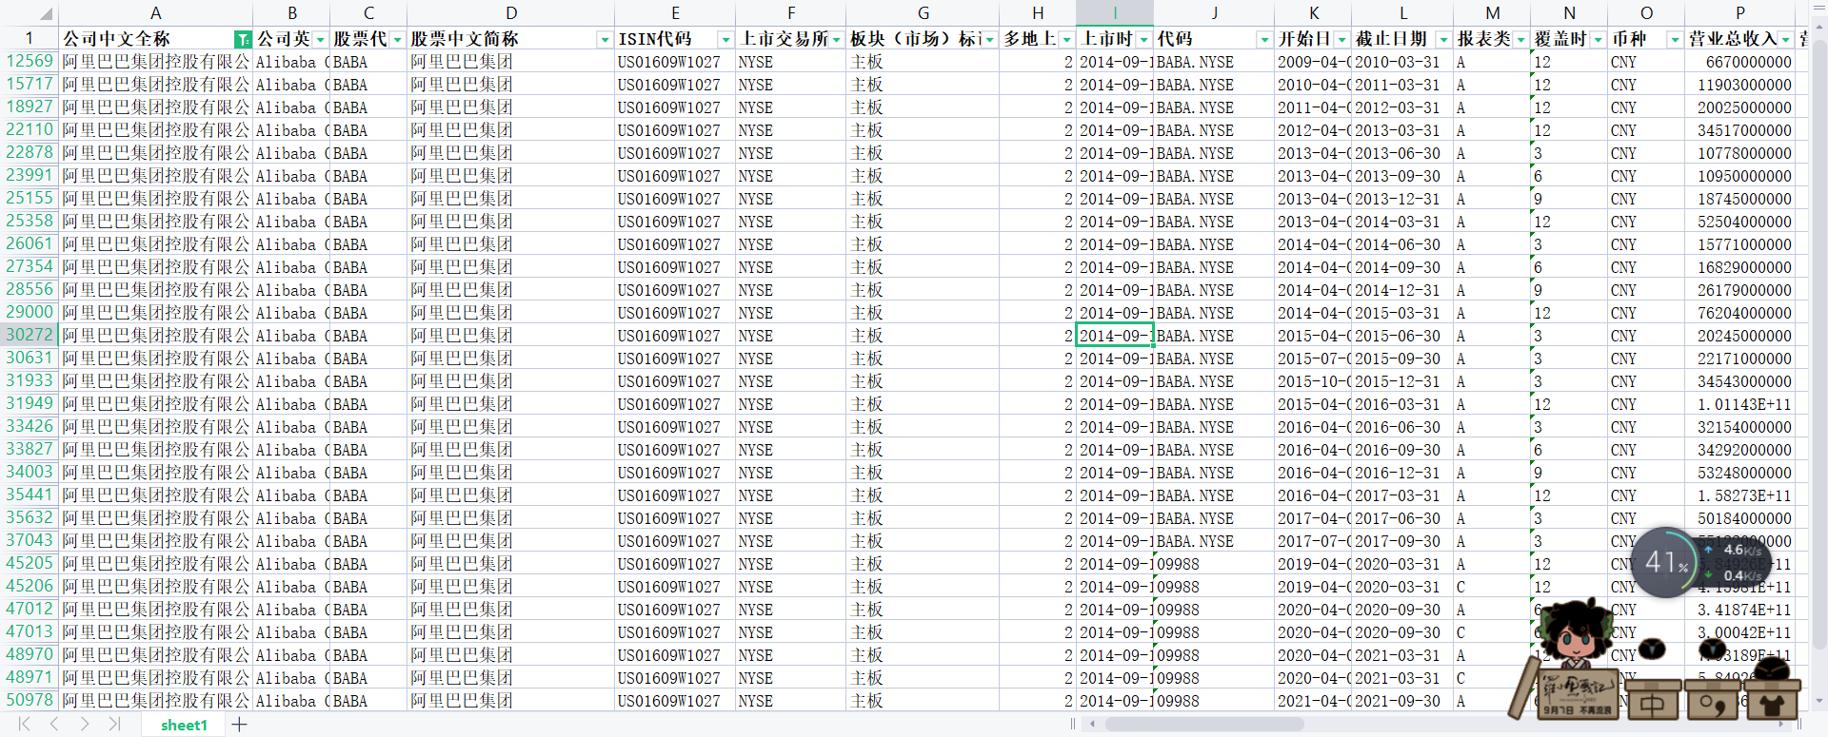
Task: Click 主板 cell in row 23991
Action: pyautogui.click(x=924, y=176)
